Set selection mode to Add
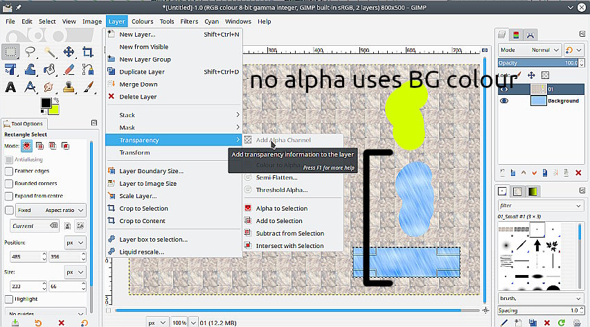Viewport: 590px width, 327px height. (x=39, y=145)
